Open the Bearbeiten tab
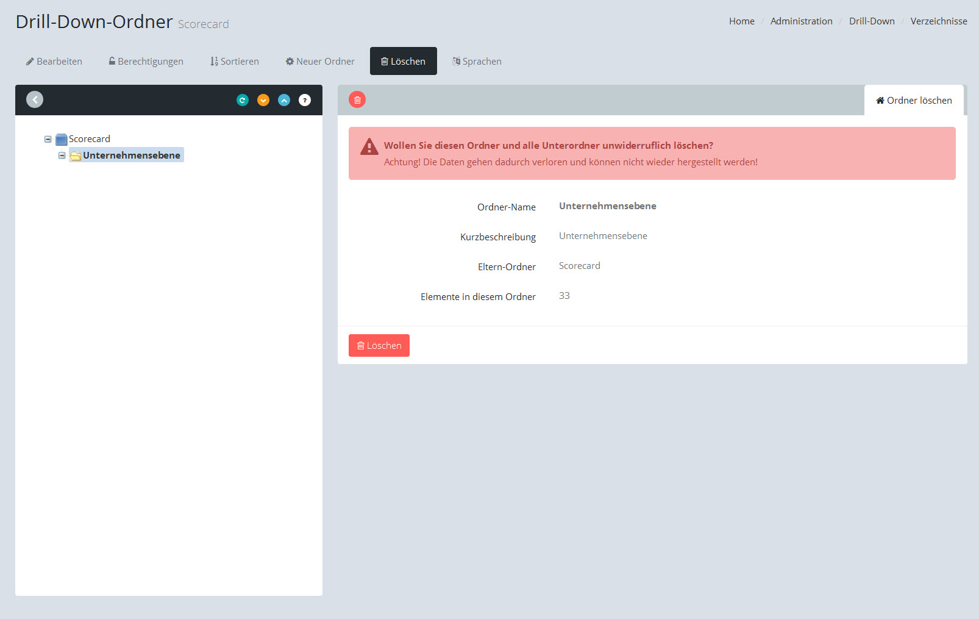Viewport: 979px width, 619px height. coord(54,61)
